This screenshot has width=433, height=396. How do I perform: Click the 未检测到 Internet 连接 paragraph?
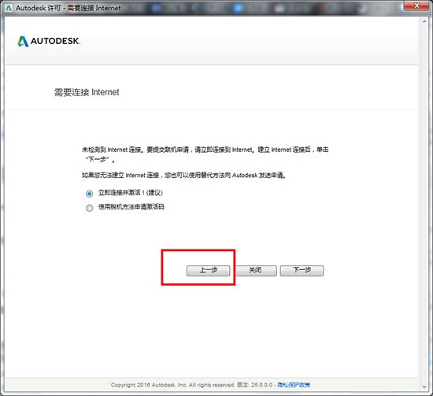[205, 154]
